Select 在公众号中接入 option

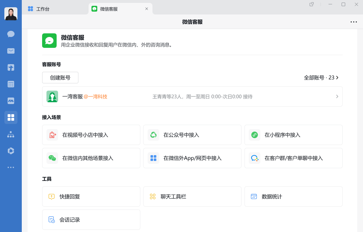tap(192, 135)
